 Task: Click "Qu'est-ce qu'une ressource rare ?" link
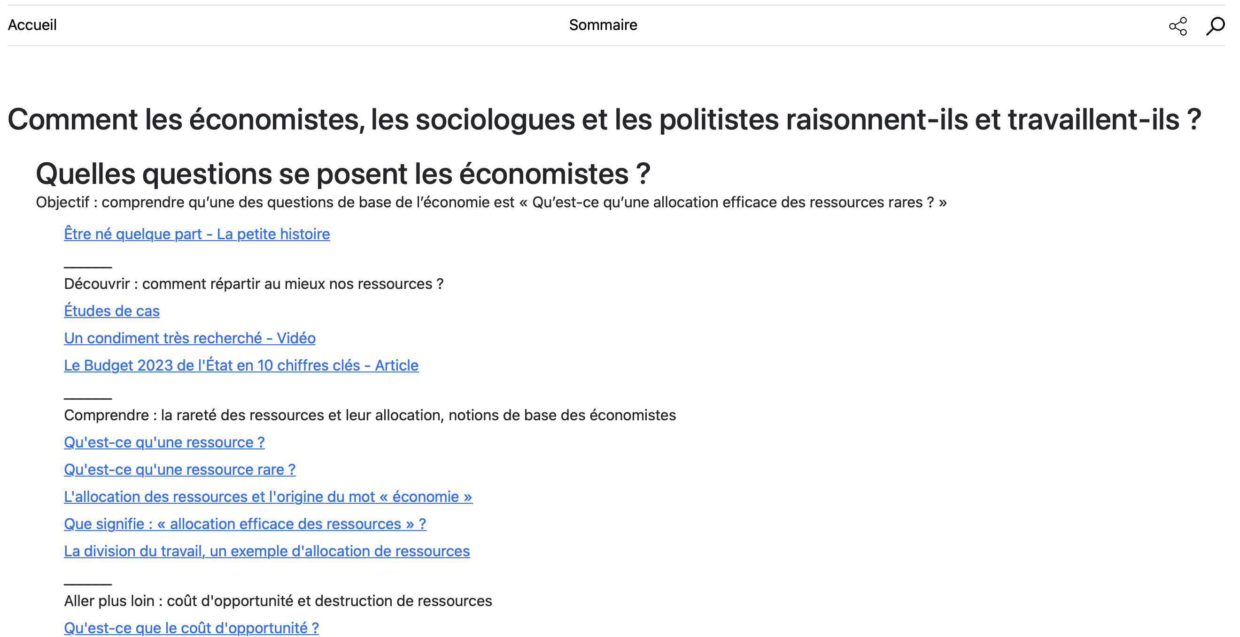pyautogui.click(x=179, y=470)
